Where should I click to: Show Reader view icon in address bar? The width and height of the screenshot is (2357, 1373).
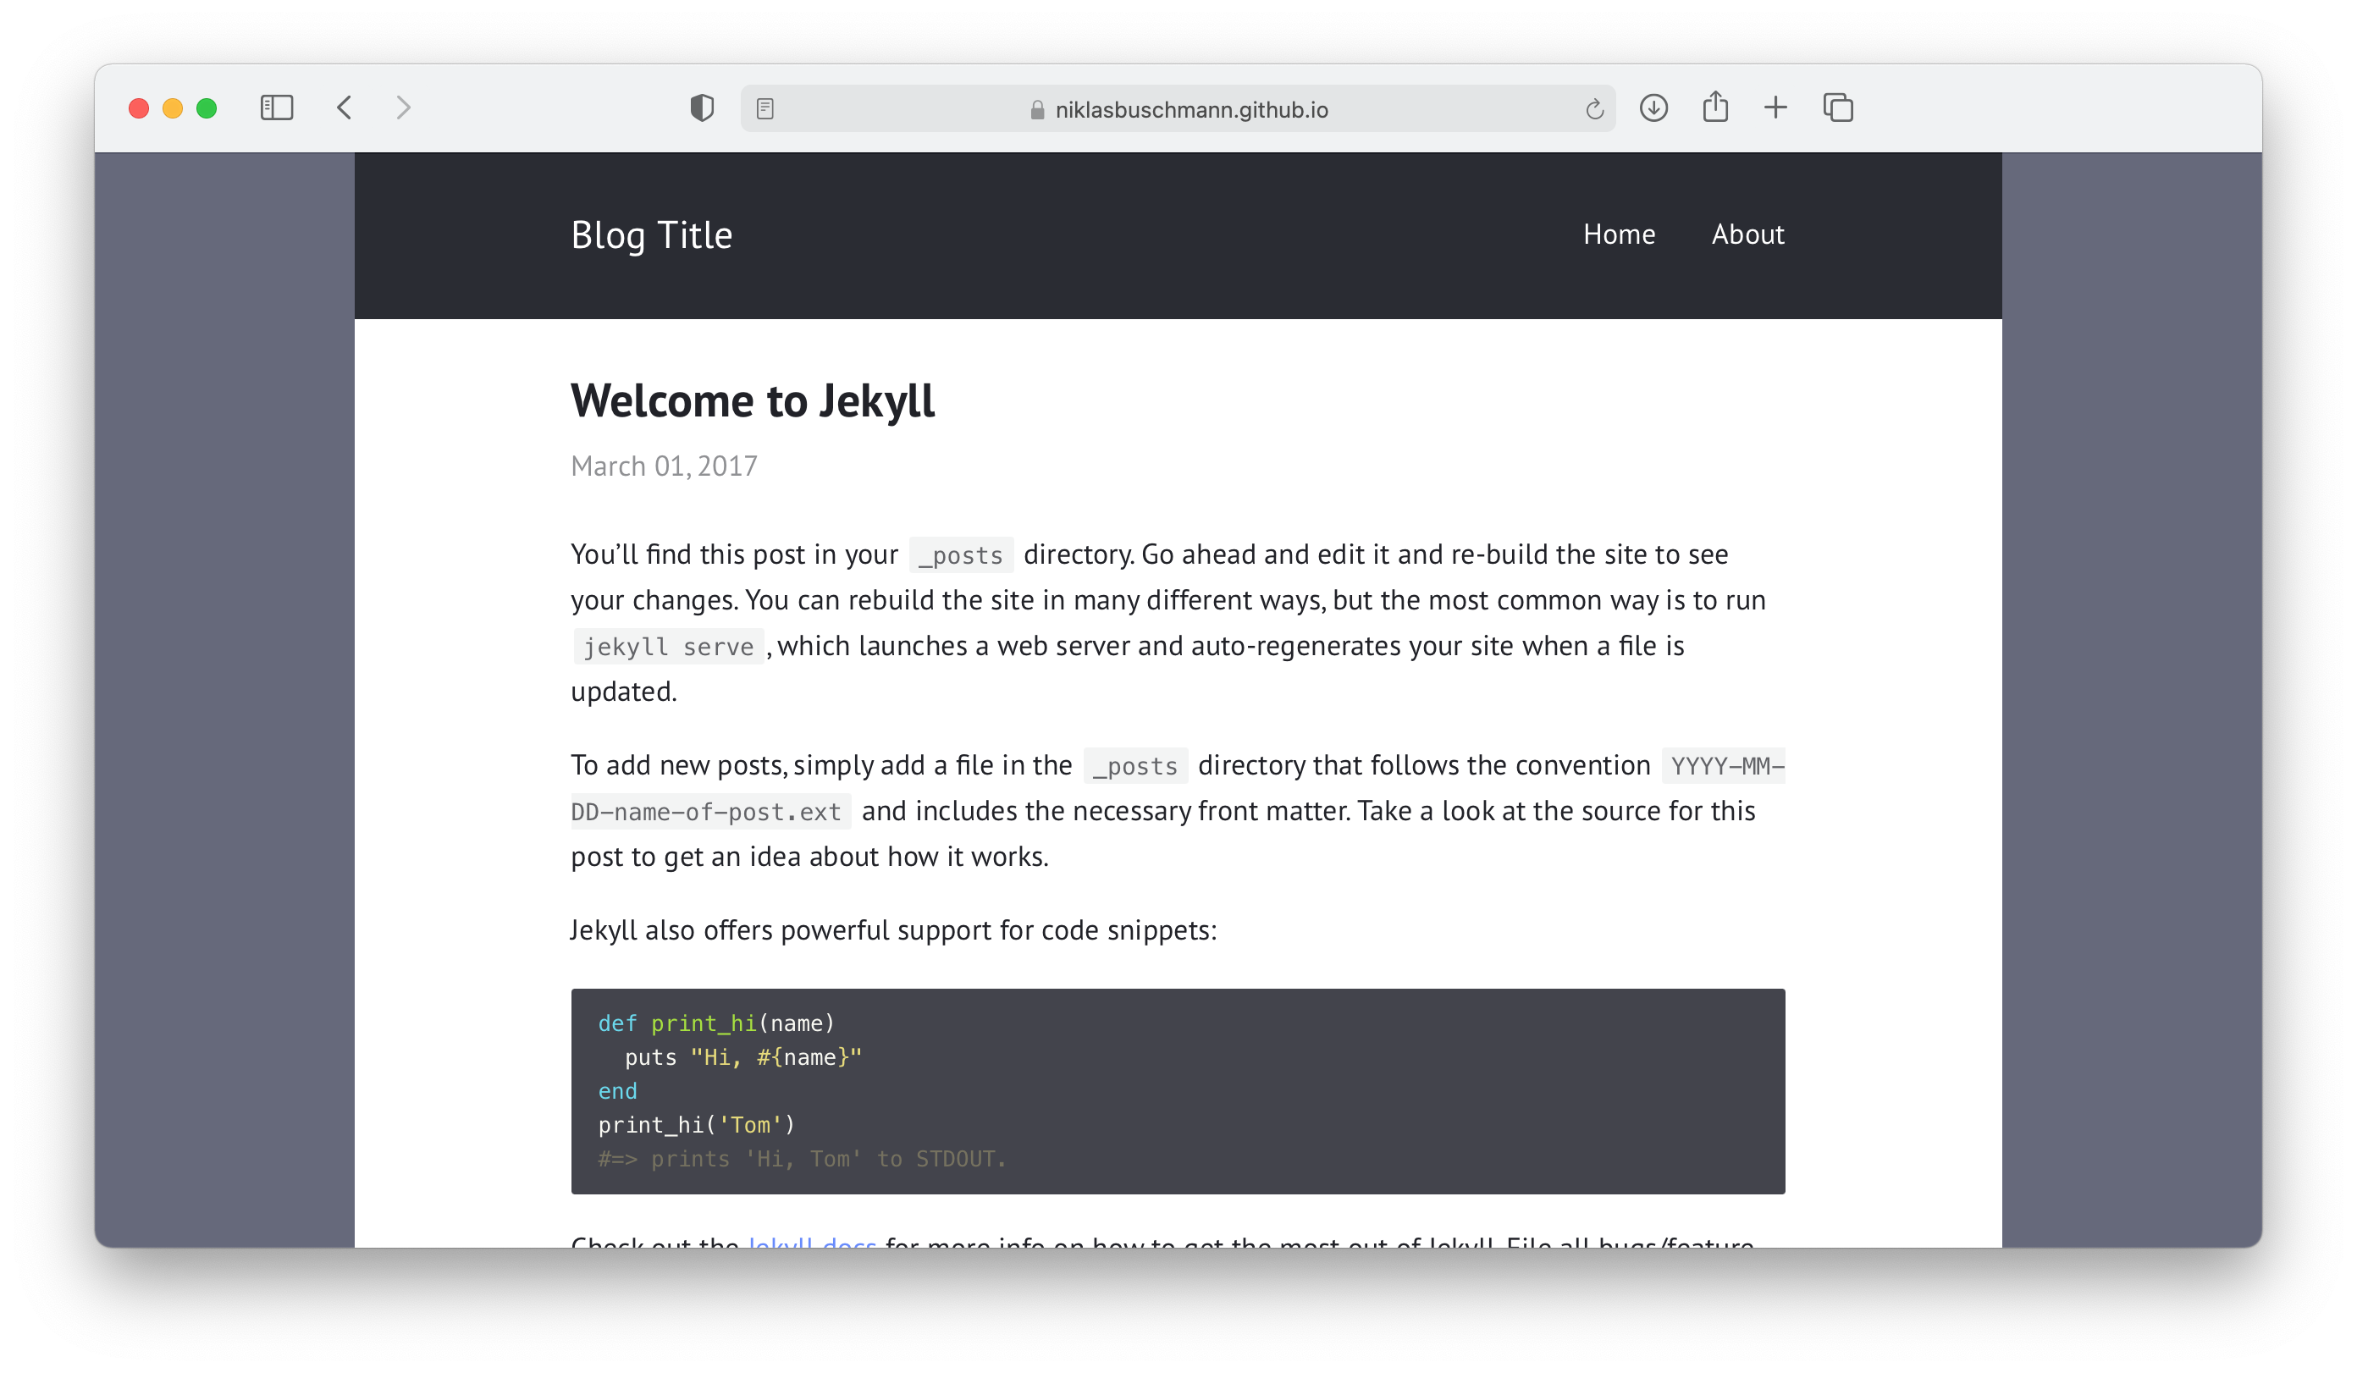[x=765, y=109]
